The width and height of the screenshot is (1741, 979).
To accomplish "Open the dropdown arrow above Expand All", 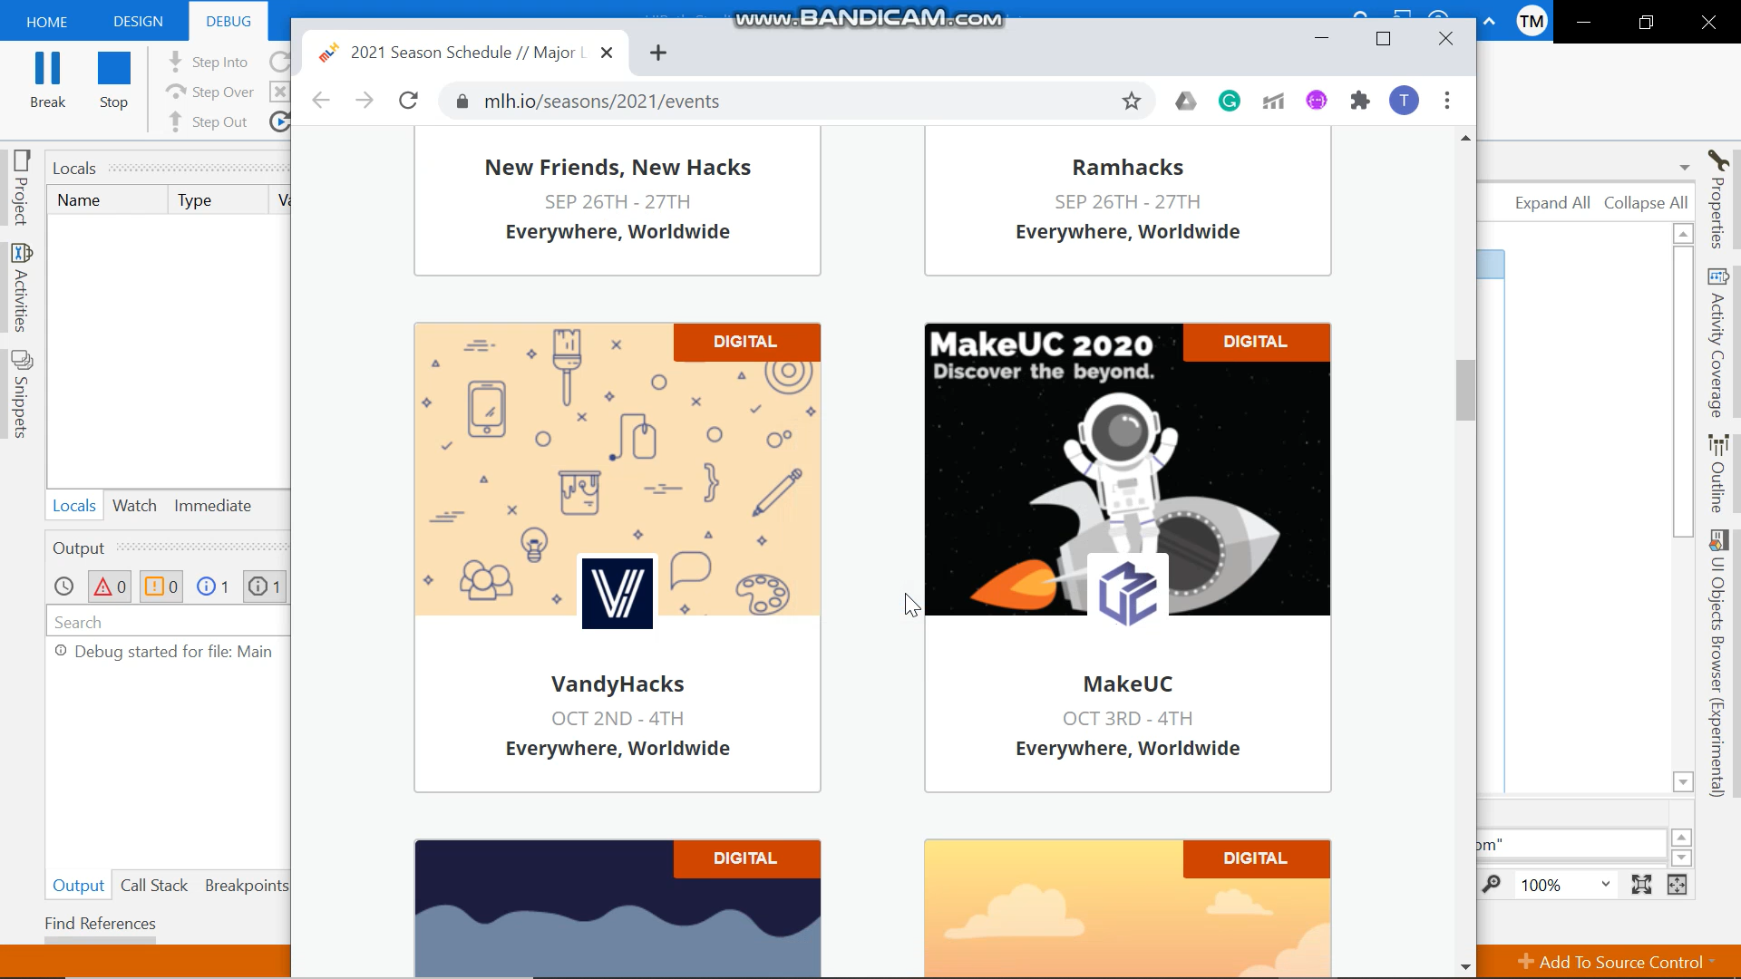I will (1684, 168).
